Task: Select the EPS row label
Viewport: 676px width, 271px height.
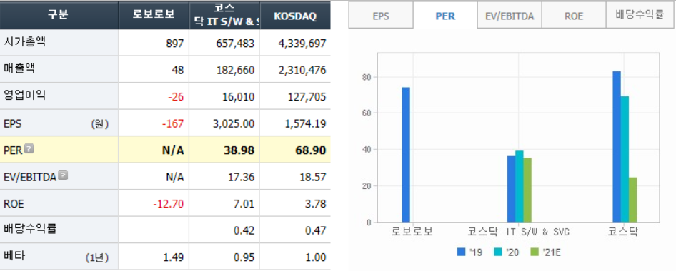Action: (x=12, y=124)
